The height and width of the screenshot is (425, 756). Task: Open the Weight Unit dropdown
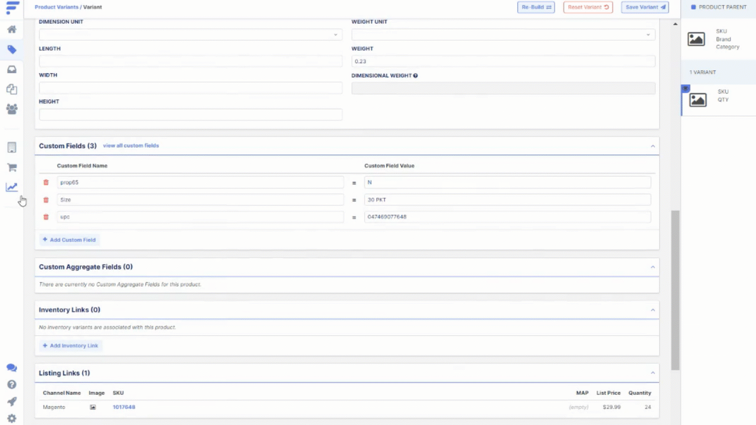tap(503, 35)
